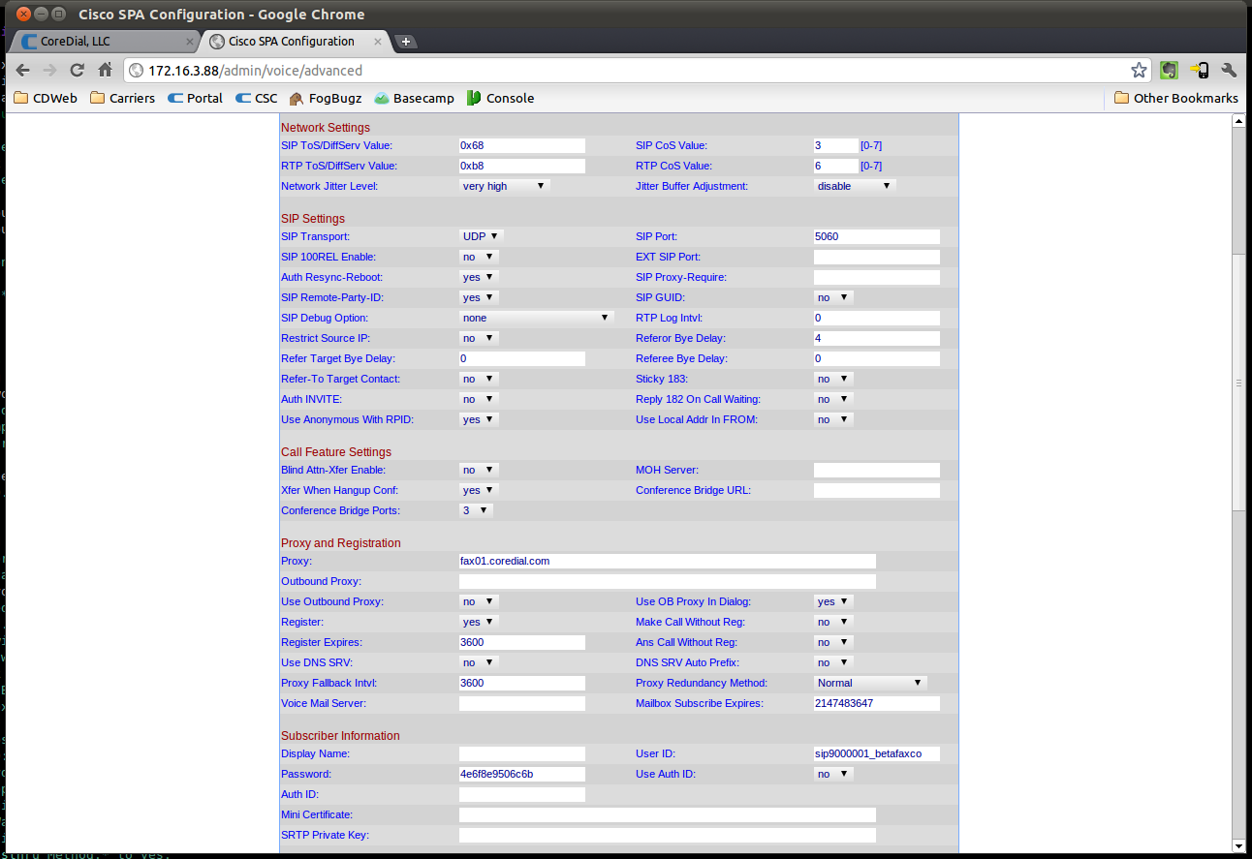Open the Basecamp bookmark

click(414, 98)
